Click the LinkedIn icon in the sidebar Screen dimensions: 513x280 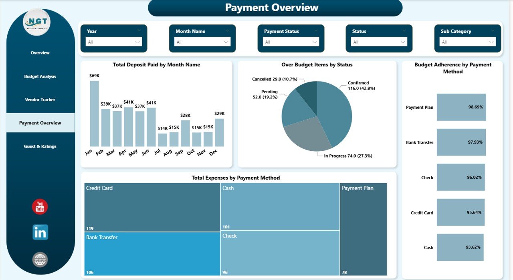tap(40, 232)
